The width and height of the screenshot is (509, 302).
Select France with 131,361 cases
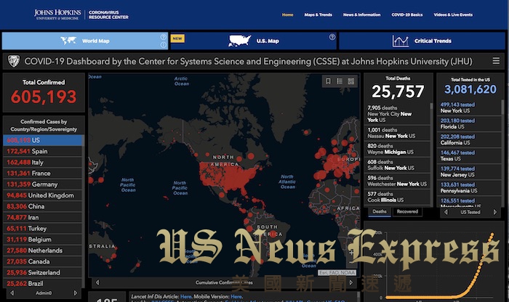click(42, 174)
